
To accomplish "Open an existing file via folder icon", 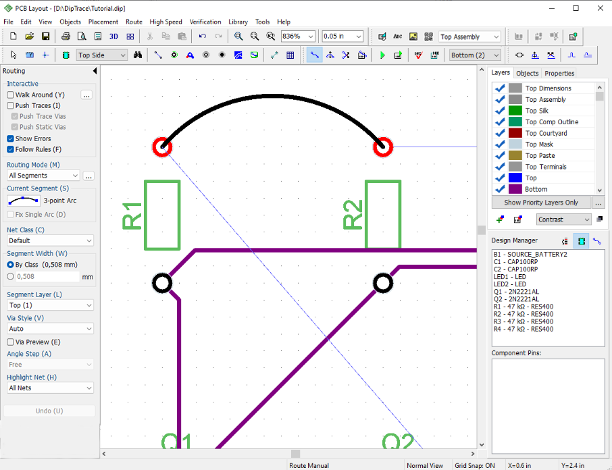I will point(29,36).
